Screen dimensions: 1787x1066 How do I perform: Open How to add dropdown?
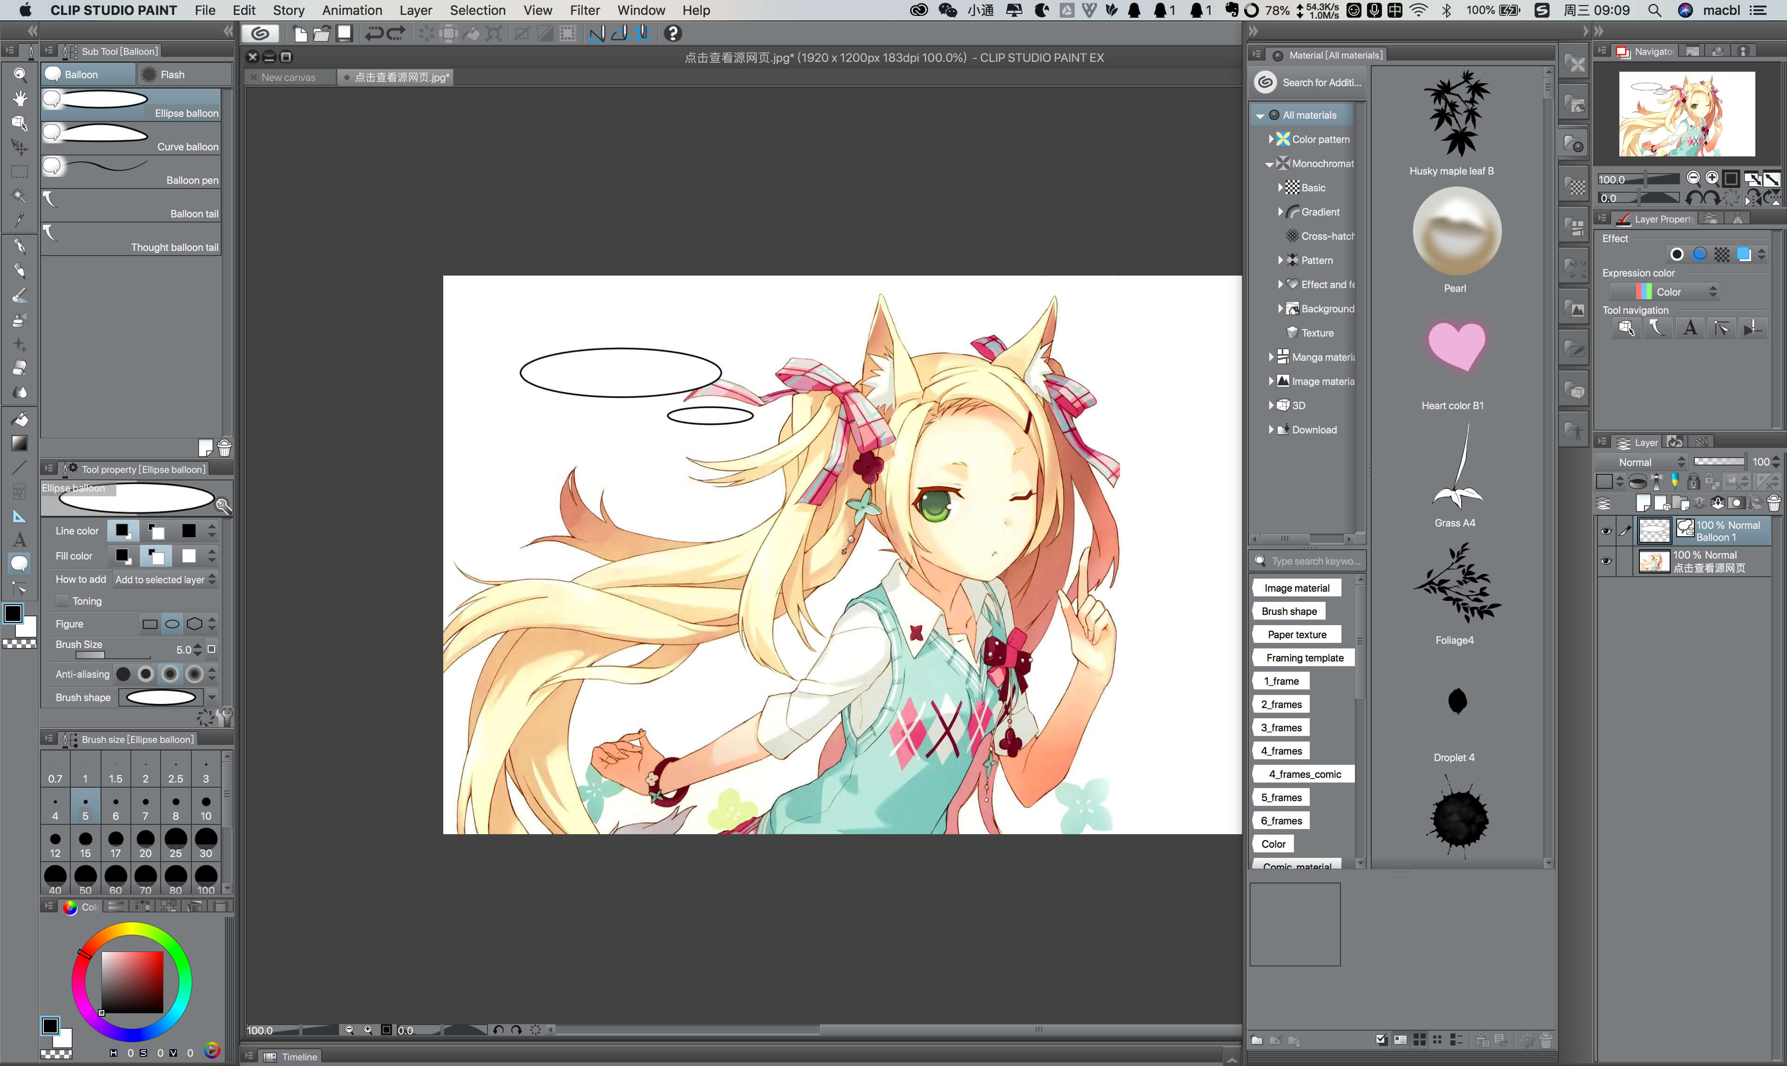coord(165,579)
